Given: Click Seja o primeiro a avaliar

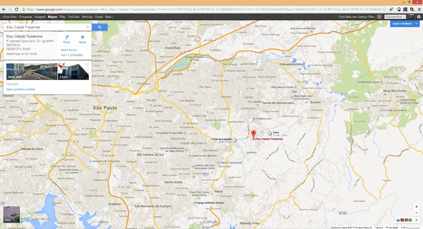Looking at the screenshot, I should (x=21, y=89).
